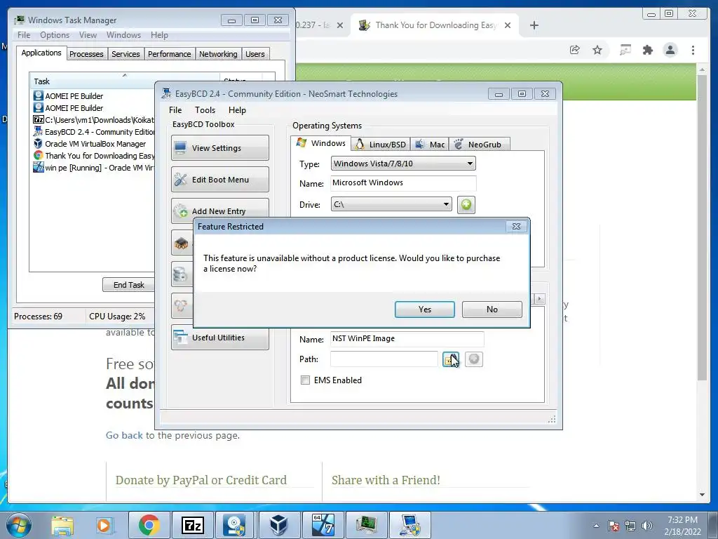The height and width of the screenshot is (539, 718).
Task: Select the EasyBCD 2.4 task in Task Manager
Action: coord(93,132)
